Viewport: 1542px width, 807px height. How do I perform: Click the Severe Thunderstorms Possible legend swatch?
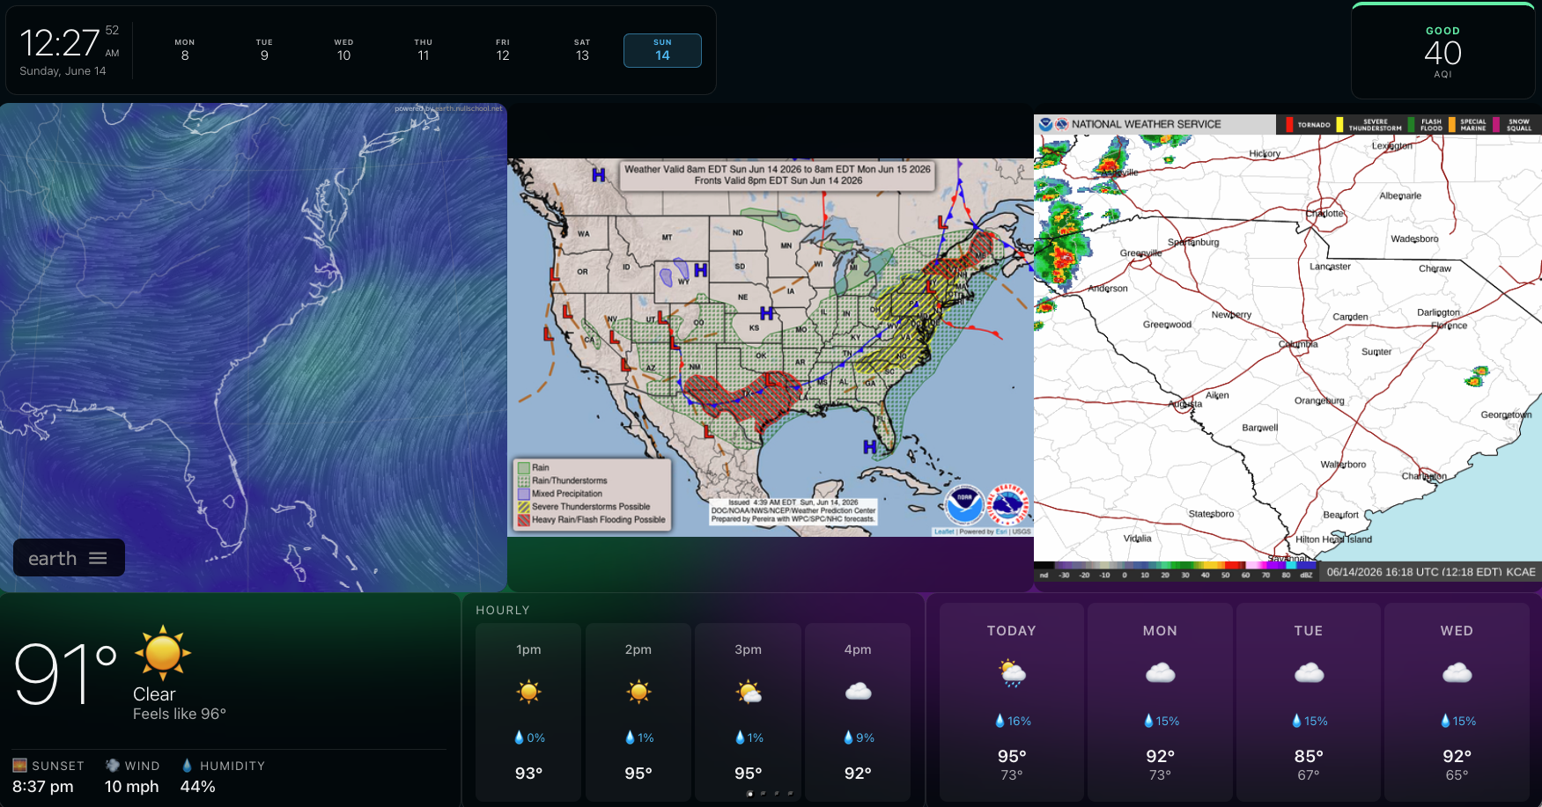click(524, 507)
